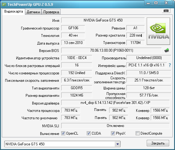Image resolution: width=175 pixels, height=150 pixels.
Task: Select the revision value A1
Action: pos(136,28)
